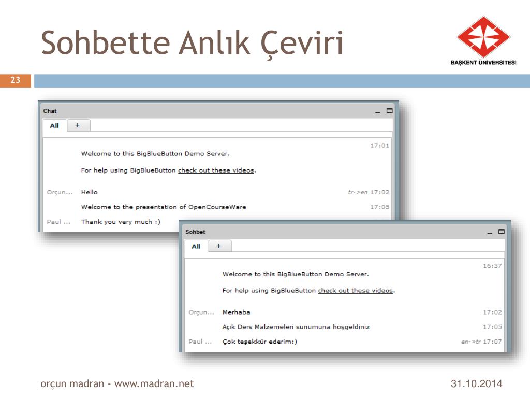Select the All tab in Chat window

click(54, 125)
